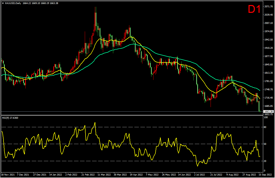Click the divider between price and RSI panes
Image resolution: width=275 pixels, height=178 pixels.
[x=132, y=115]
